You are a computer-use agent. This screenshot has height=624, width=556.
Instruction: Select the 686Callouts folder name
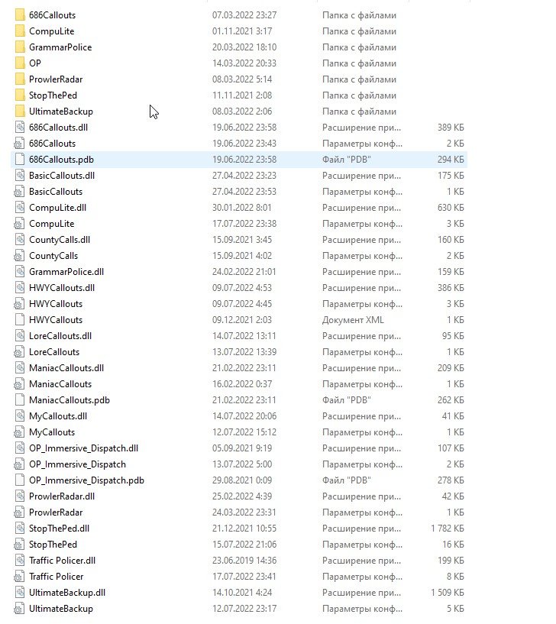pos(52,15)
